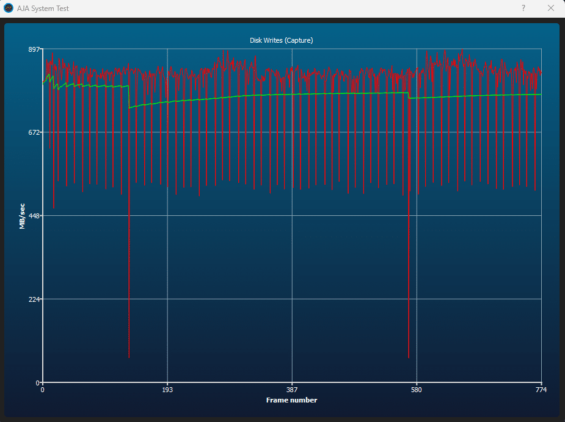The image size is (565, 422).
Task: Click the 193 frame number label
Action: 167,390
